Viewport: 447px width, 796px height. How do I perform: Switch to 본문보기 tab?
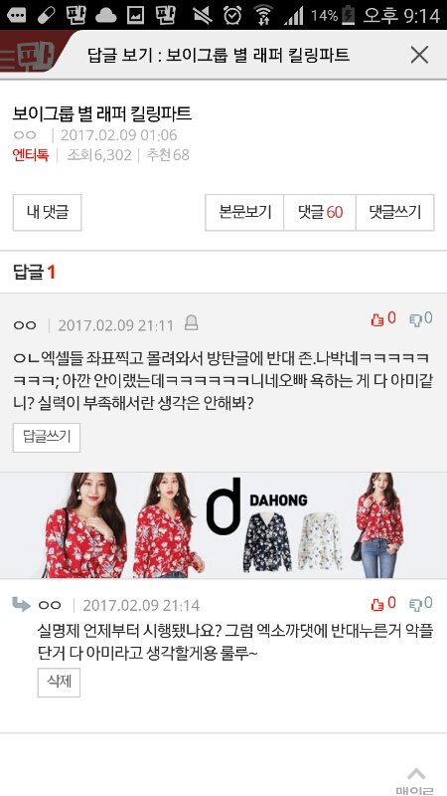pyautogui.click(x=244, y=212)
